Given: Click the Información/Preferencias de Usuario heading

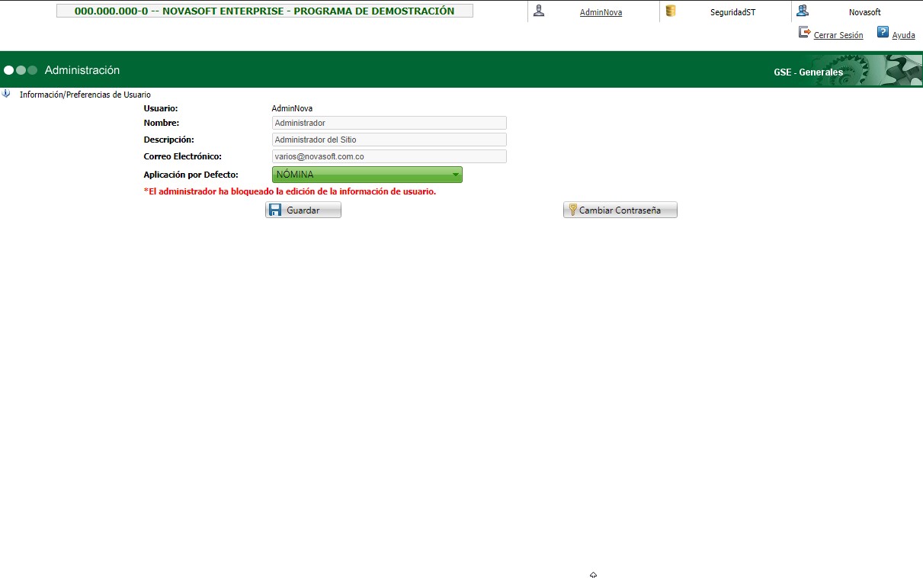Looking at the screenshot, I should pos(85,95).
